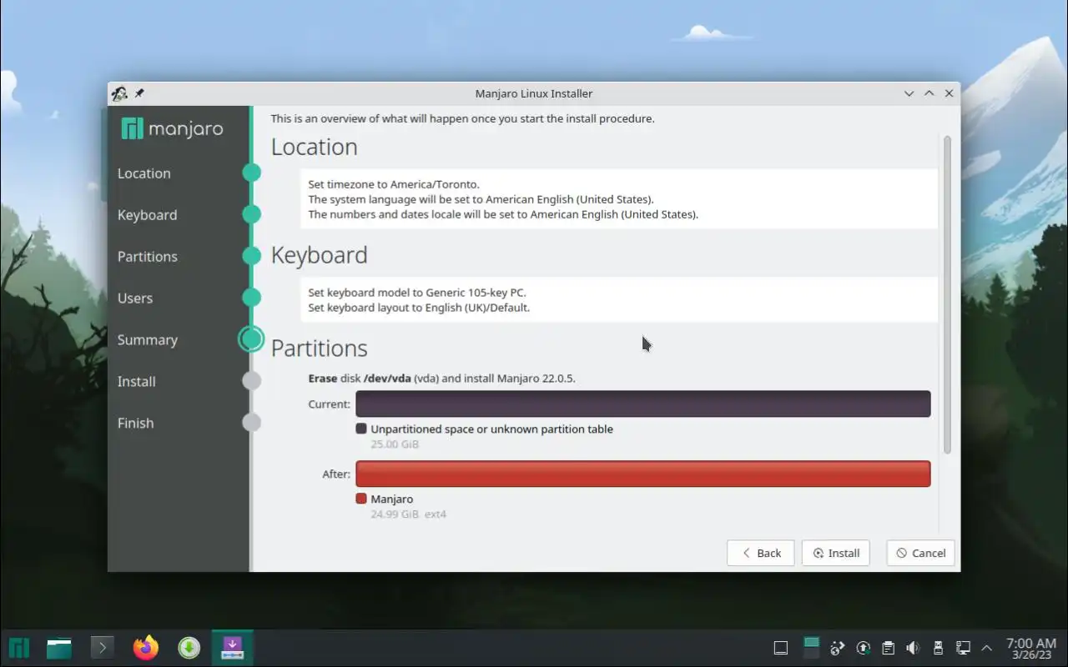
Task: Click the '25.00 GiB' size label
Action: (395, 444)
